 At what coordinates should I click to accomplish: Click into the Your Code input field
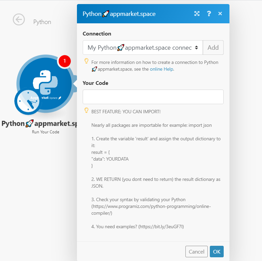pos(153,97)
